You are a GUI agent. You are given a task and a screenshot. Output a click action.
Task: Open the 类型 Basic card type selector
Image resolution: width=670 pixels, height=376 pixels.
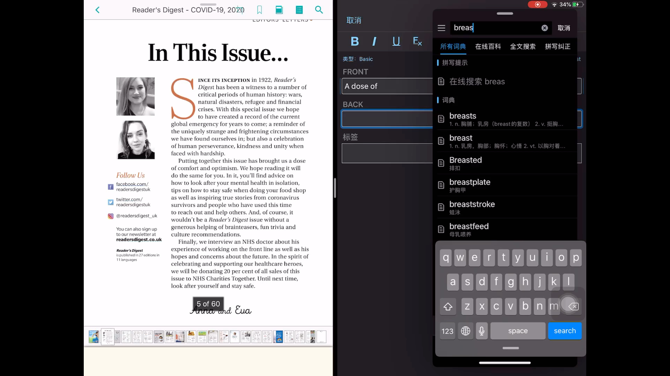358,59
